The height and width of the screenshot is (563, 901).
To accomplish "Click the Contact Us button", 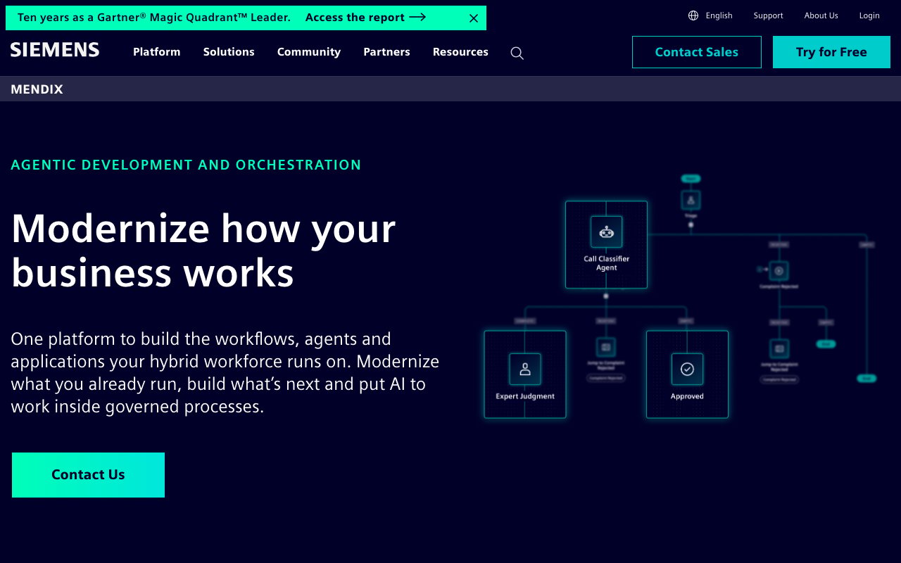I will (x=88, y=475).
